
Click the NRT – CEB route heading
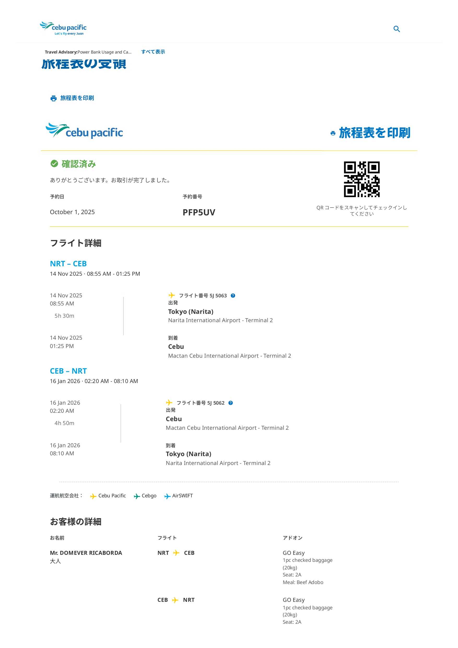click(68, 264)
